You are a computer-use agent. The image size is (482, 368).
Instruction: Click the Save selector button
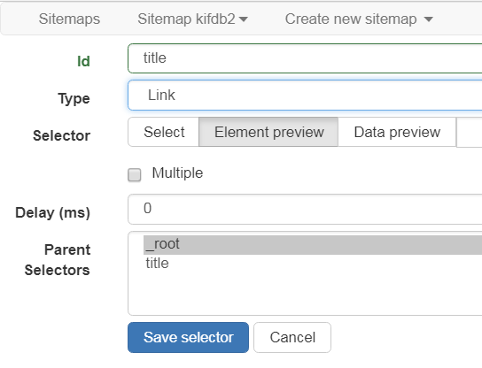pos(188,337)
